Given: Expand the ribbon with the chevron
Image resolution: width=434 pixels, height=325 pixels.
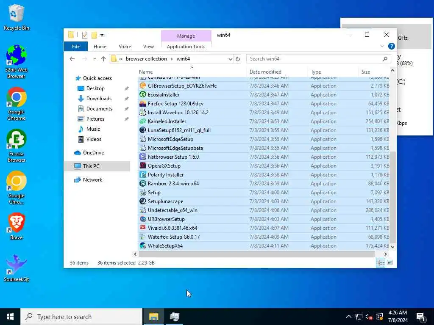Looking at the screenshot, I should 382,47.
